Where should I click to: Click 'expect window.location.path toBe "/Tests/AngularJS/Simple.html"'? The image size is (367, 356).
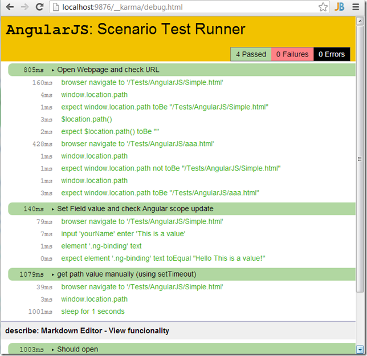[x=165, y=107]
